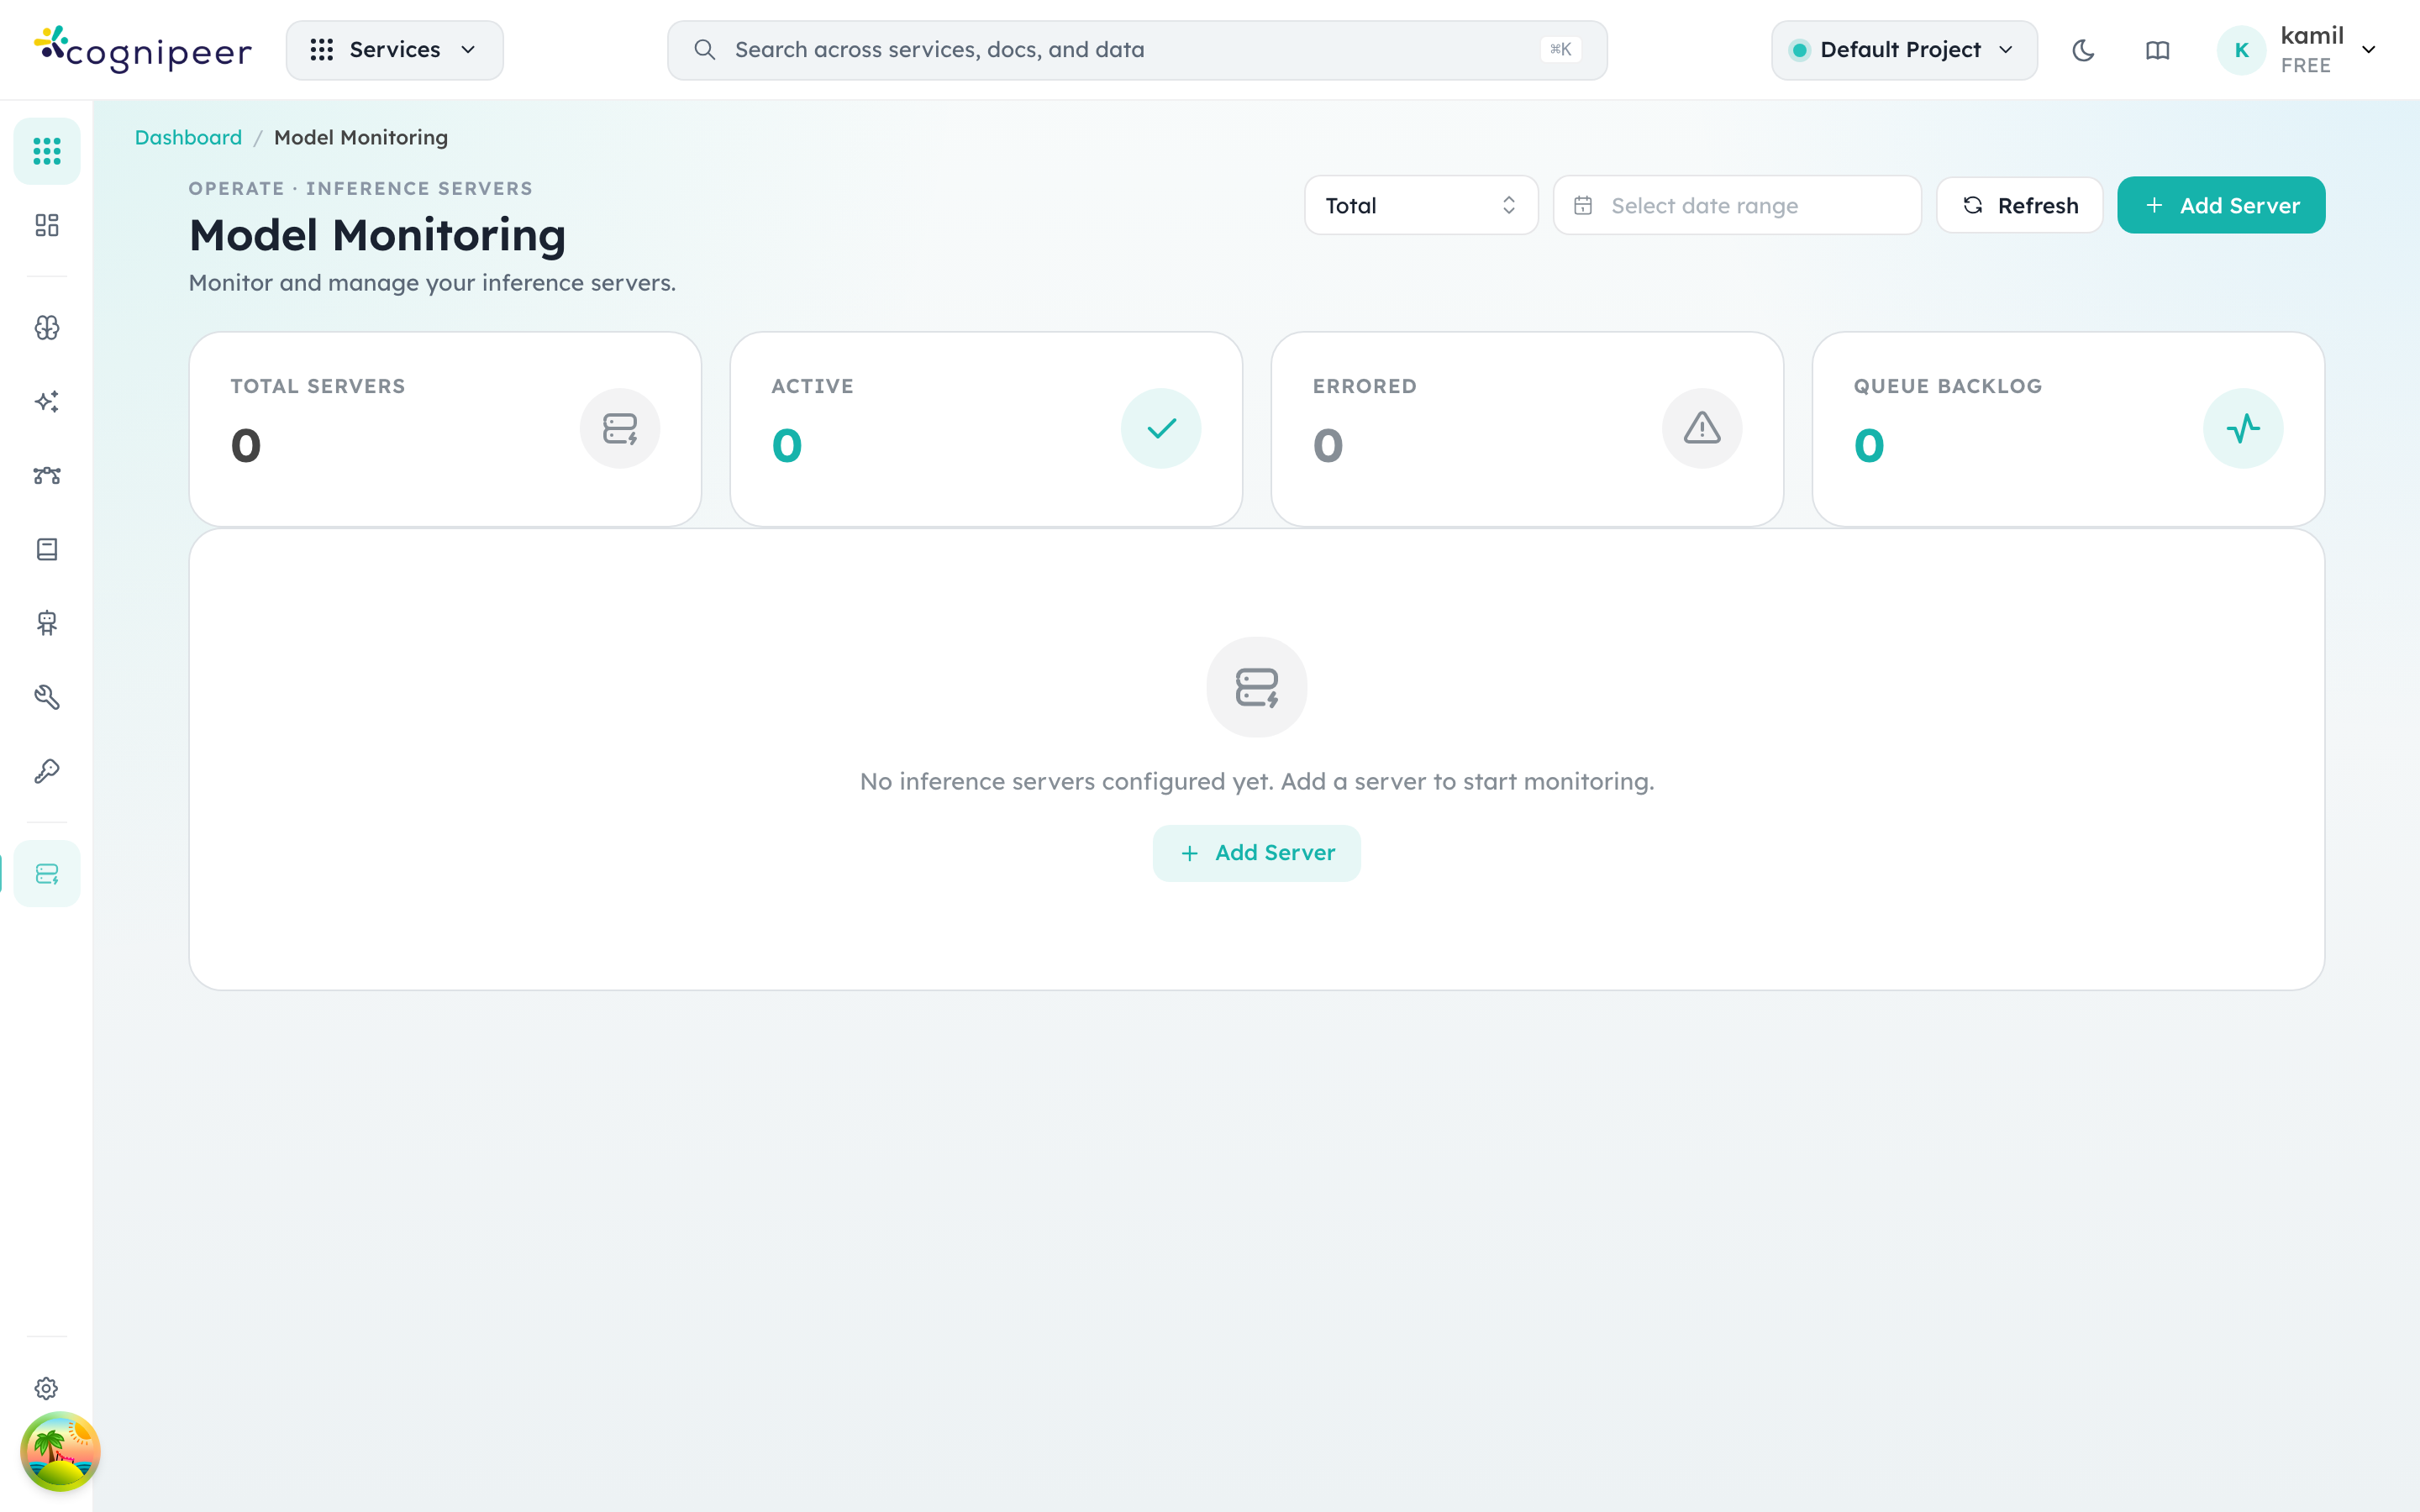Screen dimensions: 2420x1512
Task: Open documentation via book icon
Action: tap(2157, 50)
